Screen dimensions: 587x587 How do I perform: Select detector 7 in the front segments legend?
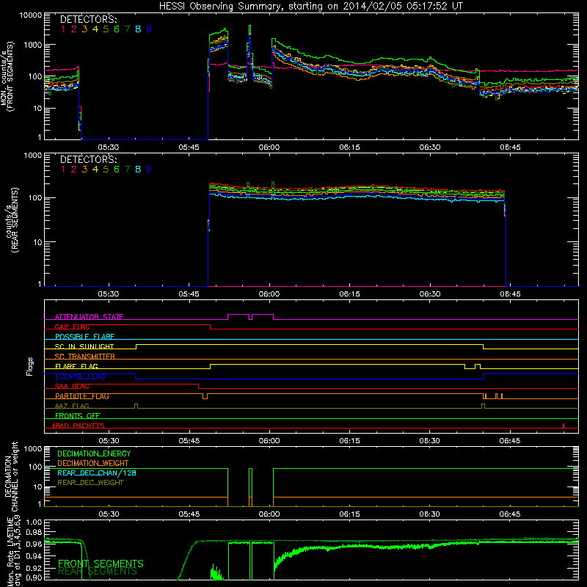pyautogui.click(x=127, y=29)
